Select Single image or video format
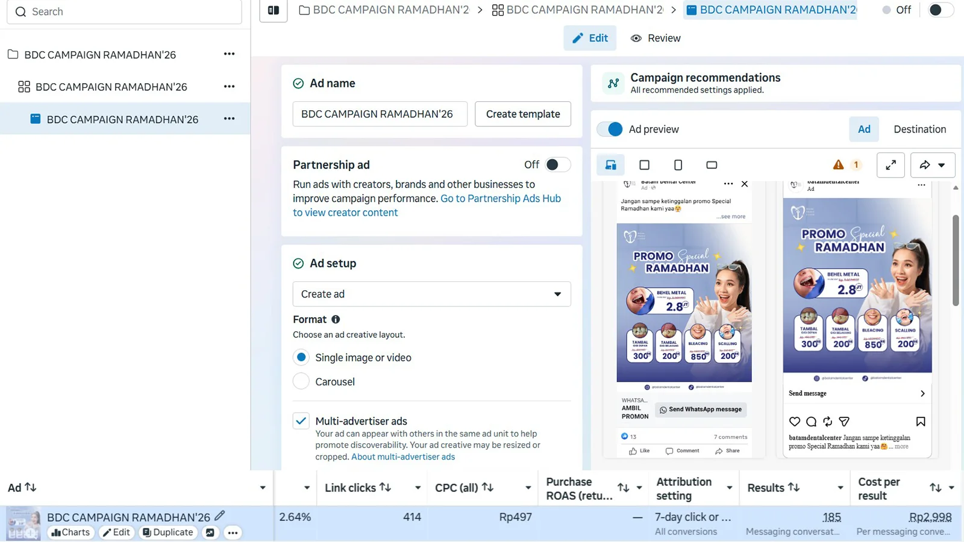The image size is (964, 542). tap(301, 357)
